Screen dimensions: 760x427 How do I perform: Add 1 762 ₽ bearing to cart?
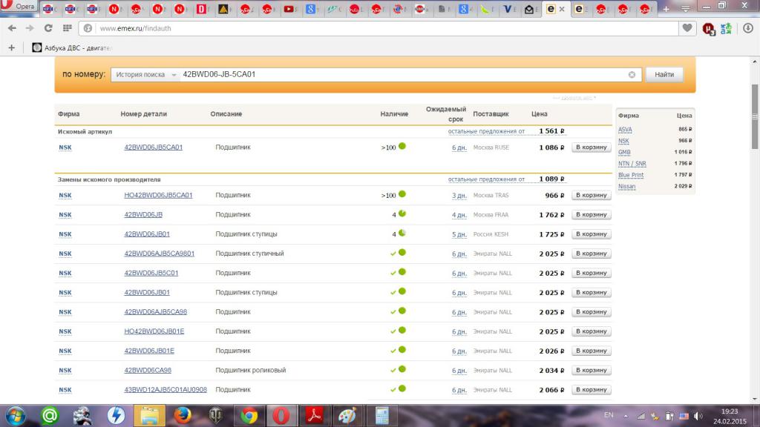(x=591, y=214)
